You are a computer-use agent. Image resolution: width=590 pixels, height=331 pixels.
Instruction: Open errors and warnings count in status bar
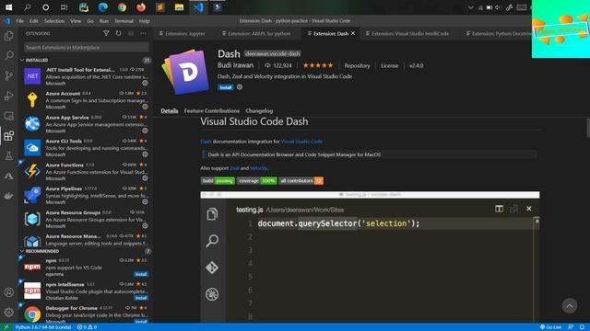tap(87, 327)
